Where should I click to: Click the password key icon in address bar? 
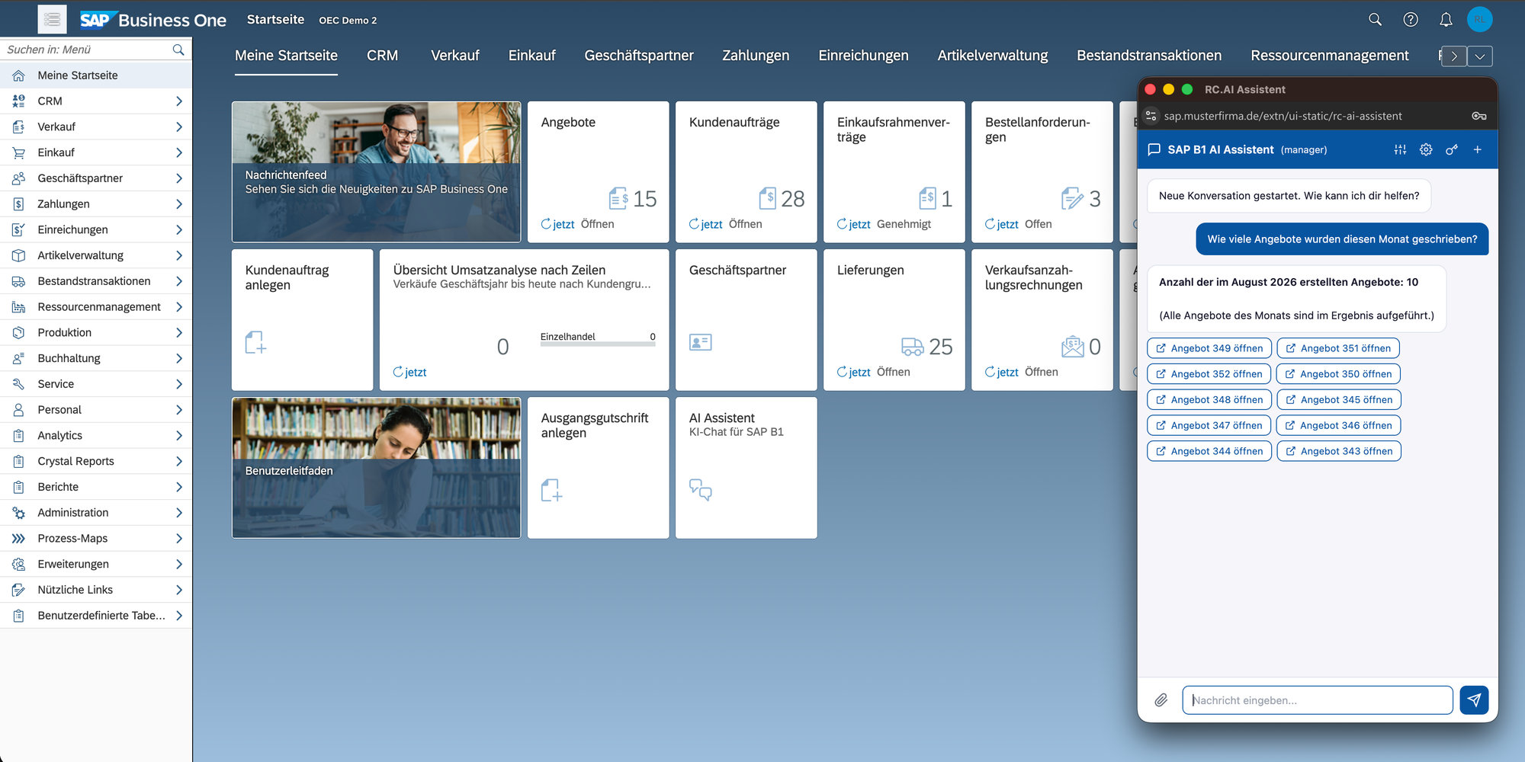1478,116
